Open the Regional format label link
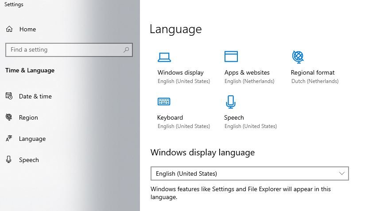 313,72
